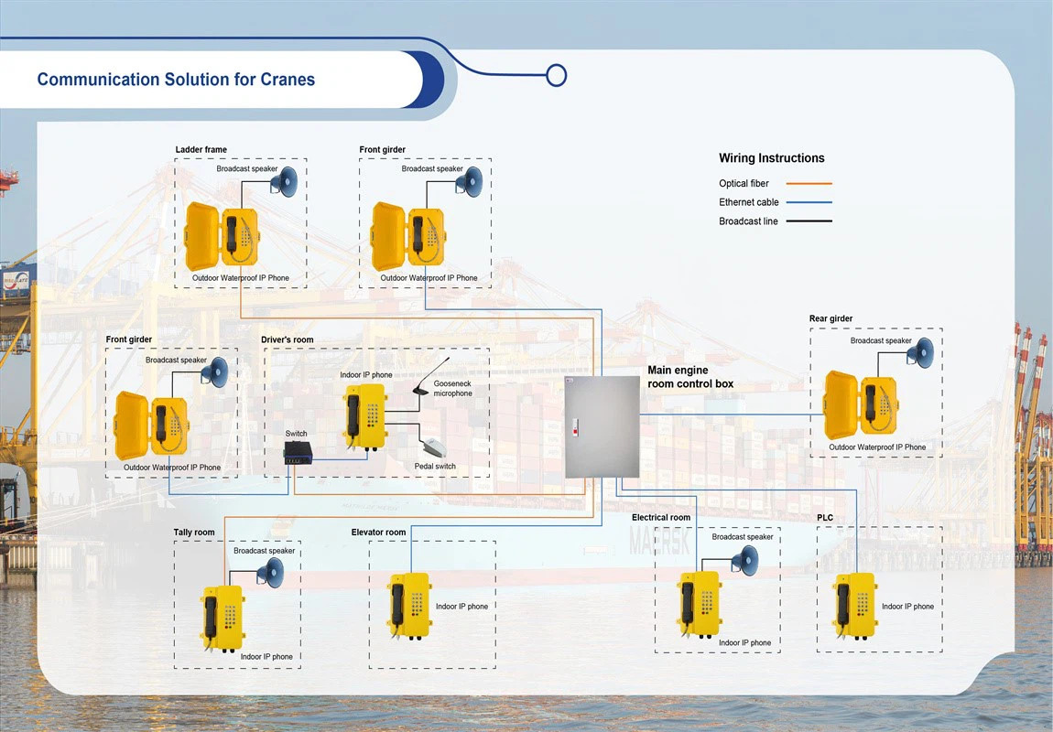This screenshot has width=1053, height=732.
Task: Click the pedal switch icon
Action: [x=433, y=448]
